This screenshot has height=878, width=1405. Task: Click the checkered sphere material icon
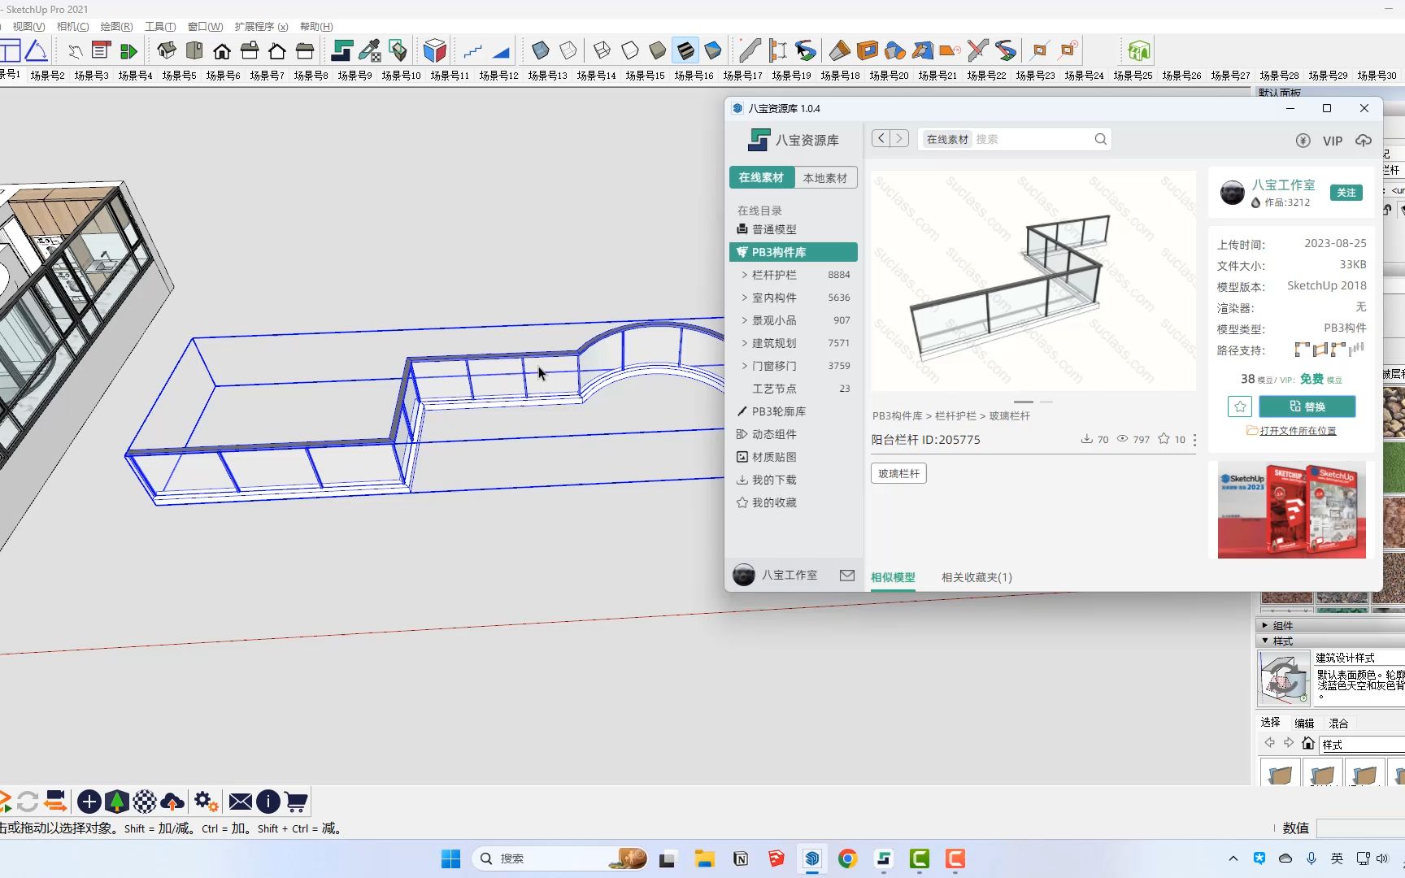[145, 802]
